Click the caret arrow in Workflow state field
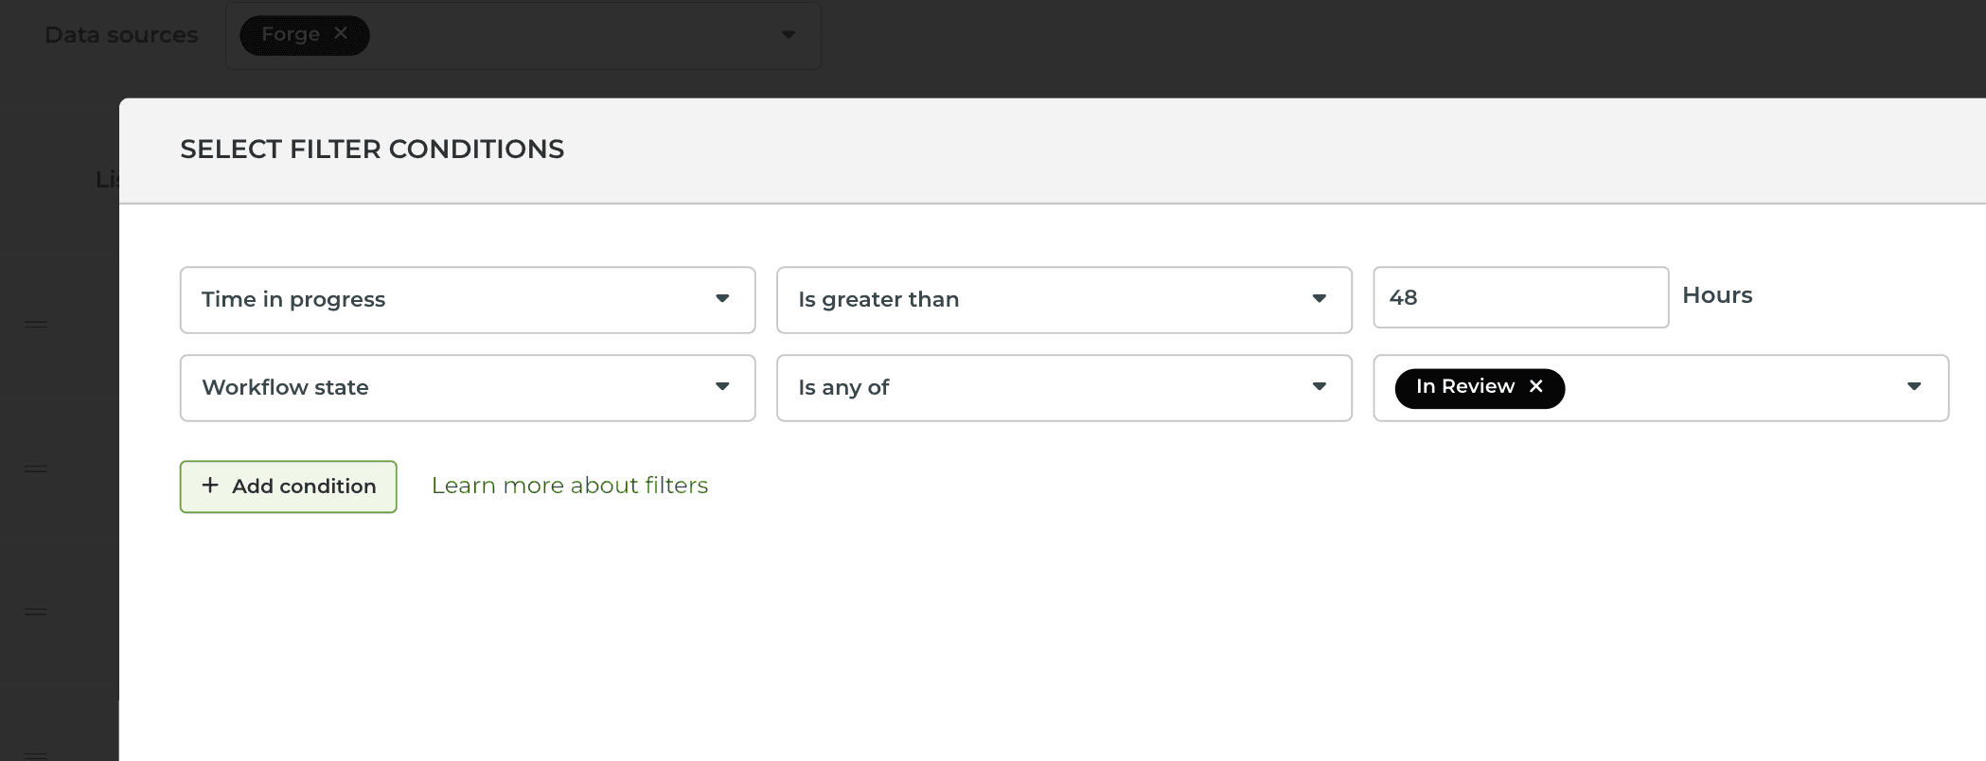Image resolution: width=1986 pixels, height=761 pixels. pos(722,387)
